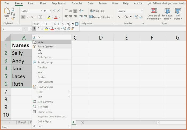
Task: Select Clear Contents in context menu
Action: pos(52,82)
